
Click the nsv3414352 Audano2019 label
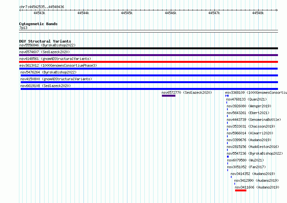tap(253, 174)
